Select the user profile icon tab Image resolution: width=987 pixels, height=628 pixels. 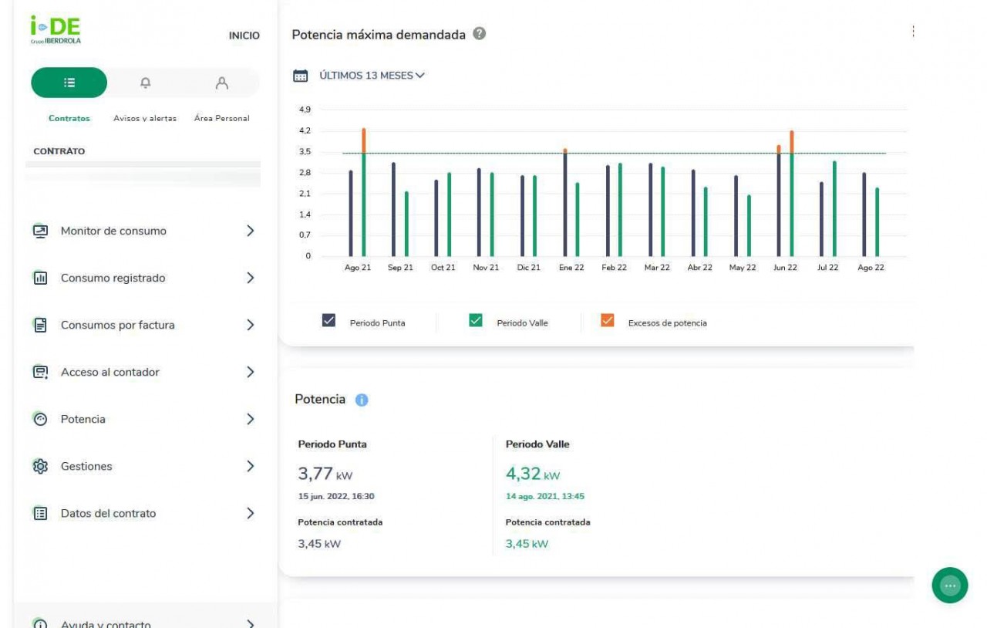point(222,83)
